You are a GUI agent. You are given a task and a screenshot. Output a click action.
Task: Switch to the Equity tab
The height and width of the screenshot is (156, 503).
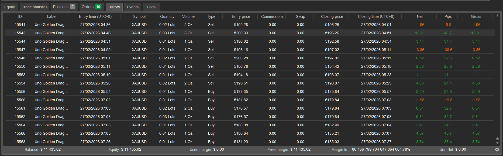(x=10, y=7)
